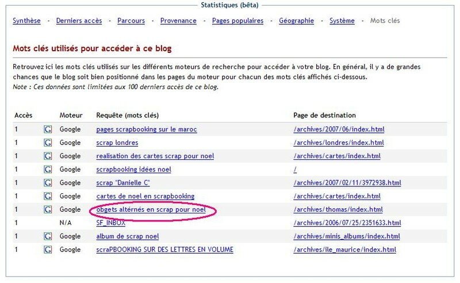Click Google icon in 'obgets altérnés' row
This screenshot has height=283, width=460.
click(x=48, y=209)
